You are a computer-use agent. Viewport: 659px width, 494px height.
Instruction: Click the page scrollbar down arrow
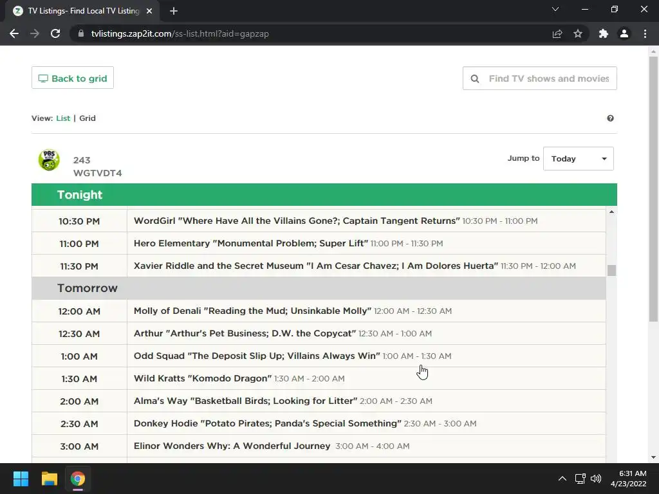point(653,457)
